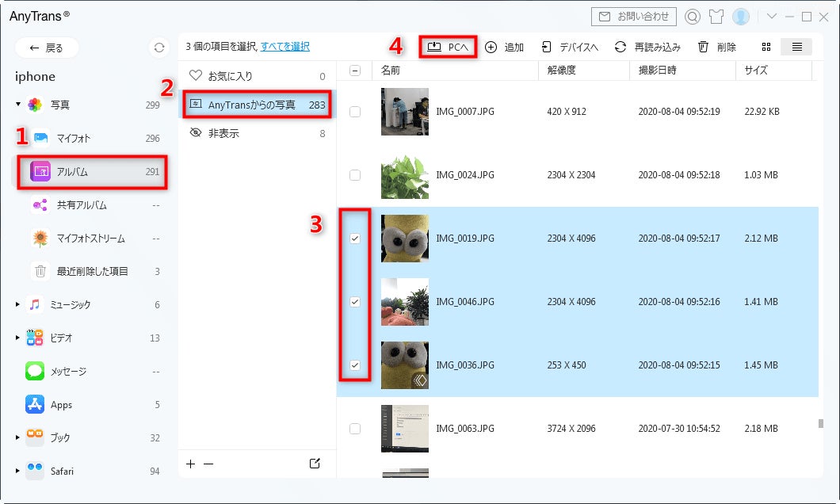The image size is (840, 504).
Task: Click the 削除 delete button
Action: pyautogui.click(x=717, y=47)
